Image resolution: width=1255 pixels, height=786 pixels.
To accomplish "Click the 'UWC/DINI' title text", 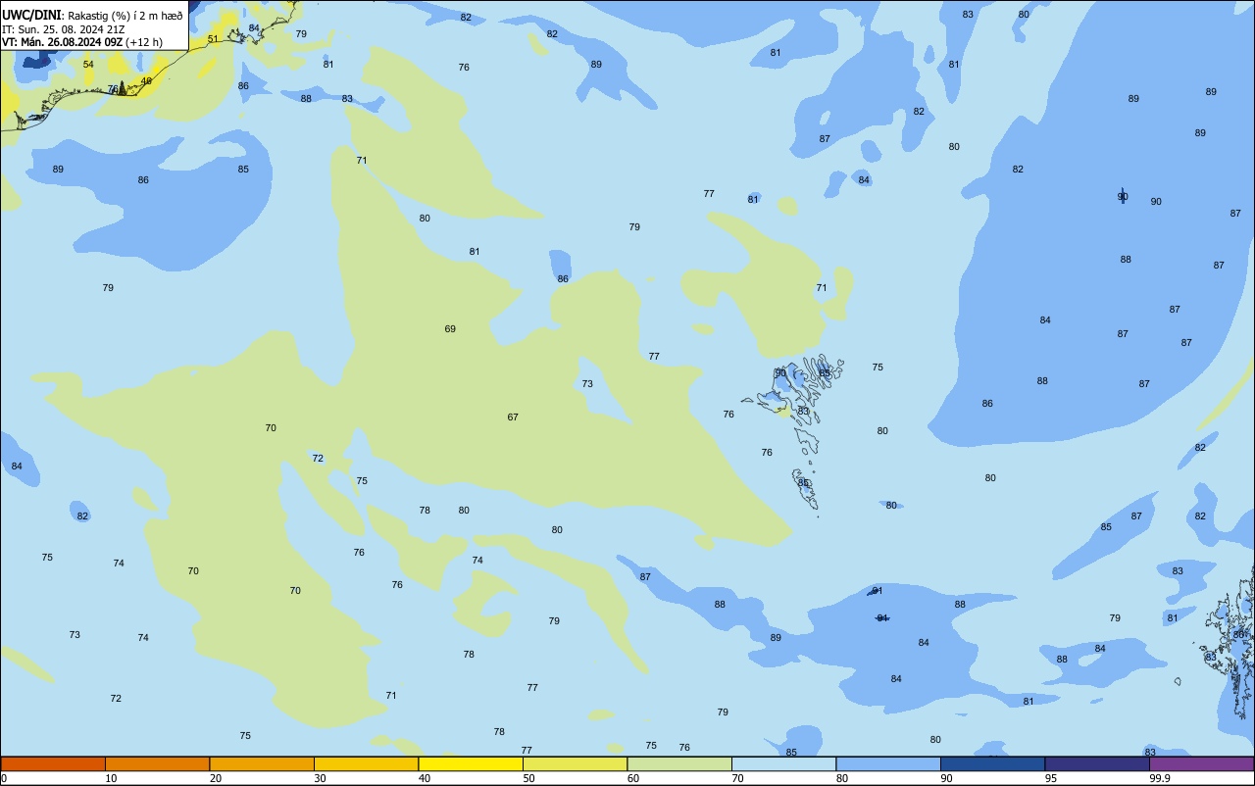I will point(31,16).
